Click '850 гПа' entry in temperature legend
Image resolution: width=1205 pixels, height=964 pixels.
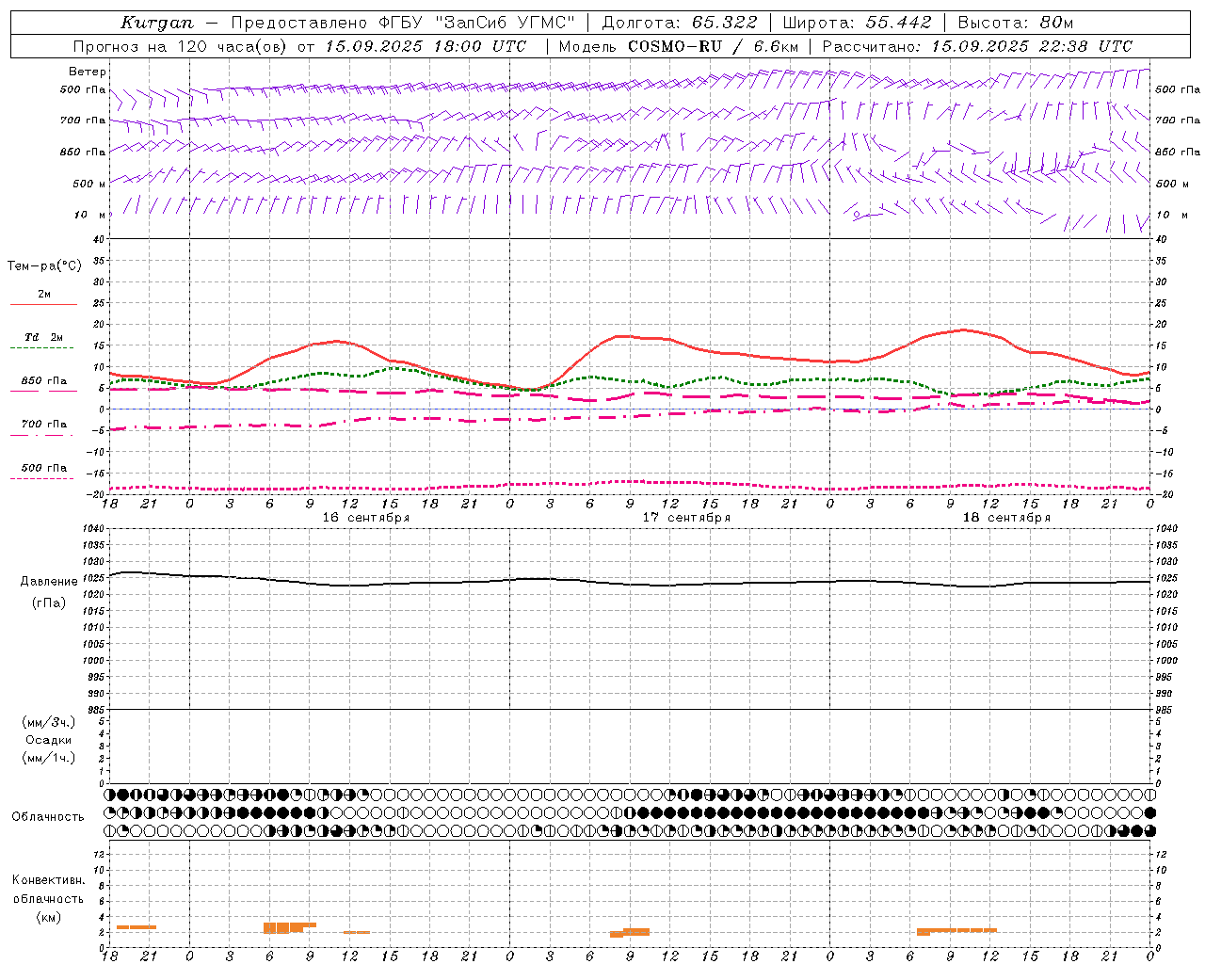point(44,381)
